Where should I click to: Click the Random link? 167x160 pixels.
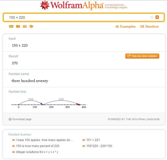[149, 26]
